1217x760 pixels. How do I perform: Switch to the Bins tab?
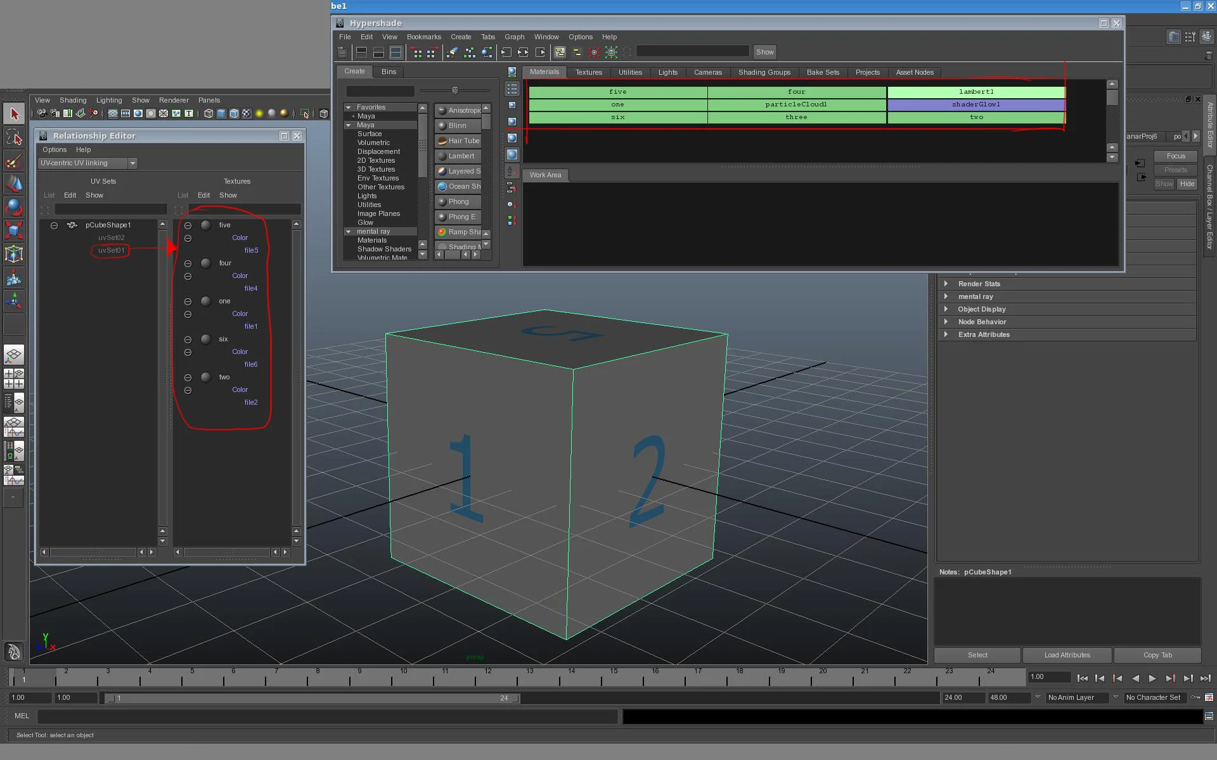click(389, 72)
